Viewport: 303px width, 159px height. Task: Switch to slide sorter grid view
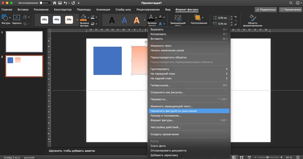(x=242, y=157)
